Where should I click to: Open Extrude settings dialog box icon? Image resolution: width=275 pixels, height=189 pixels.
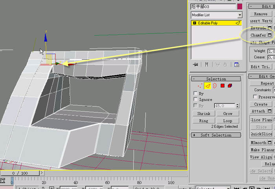coord(270,28)
